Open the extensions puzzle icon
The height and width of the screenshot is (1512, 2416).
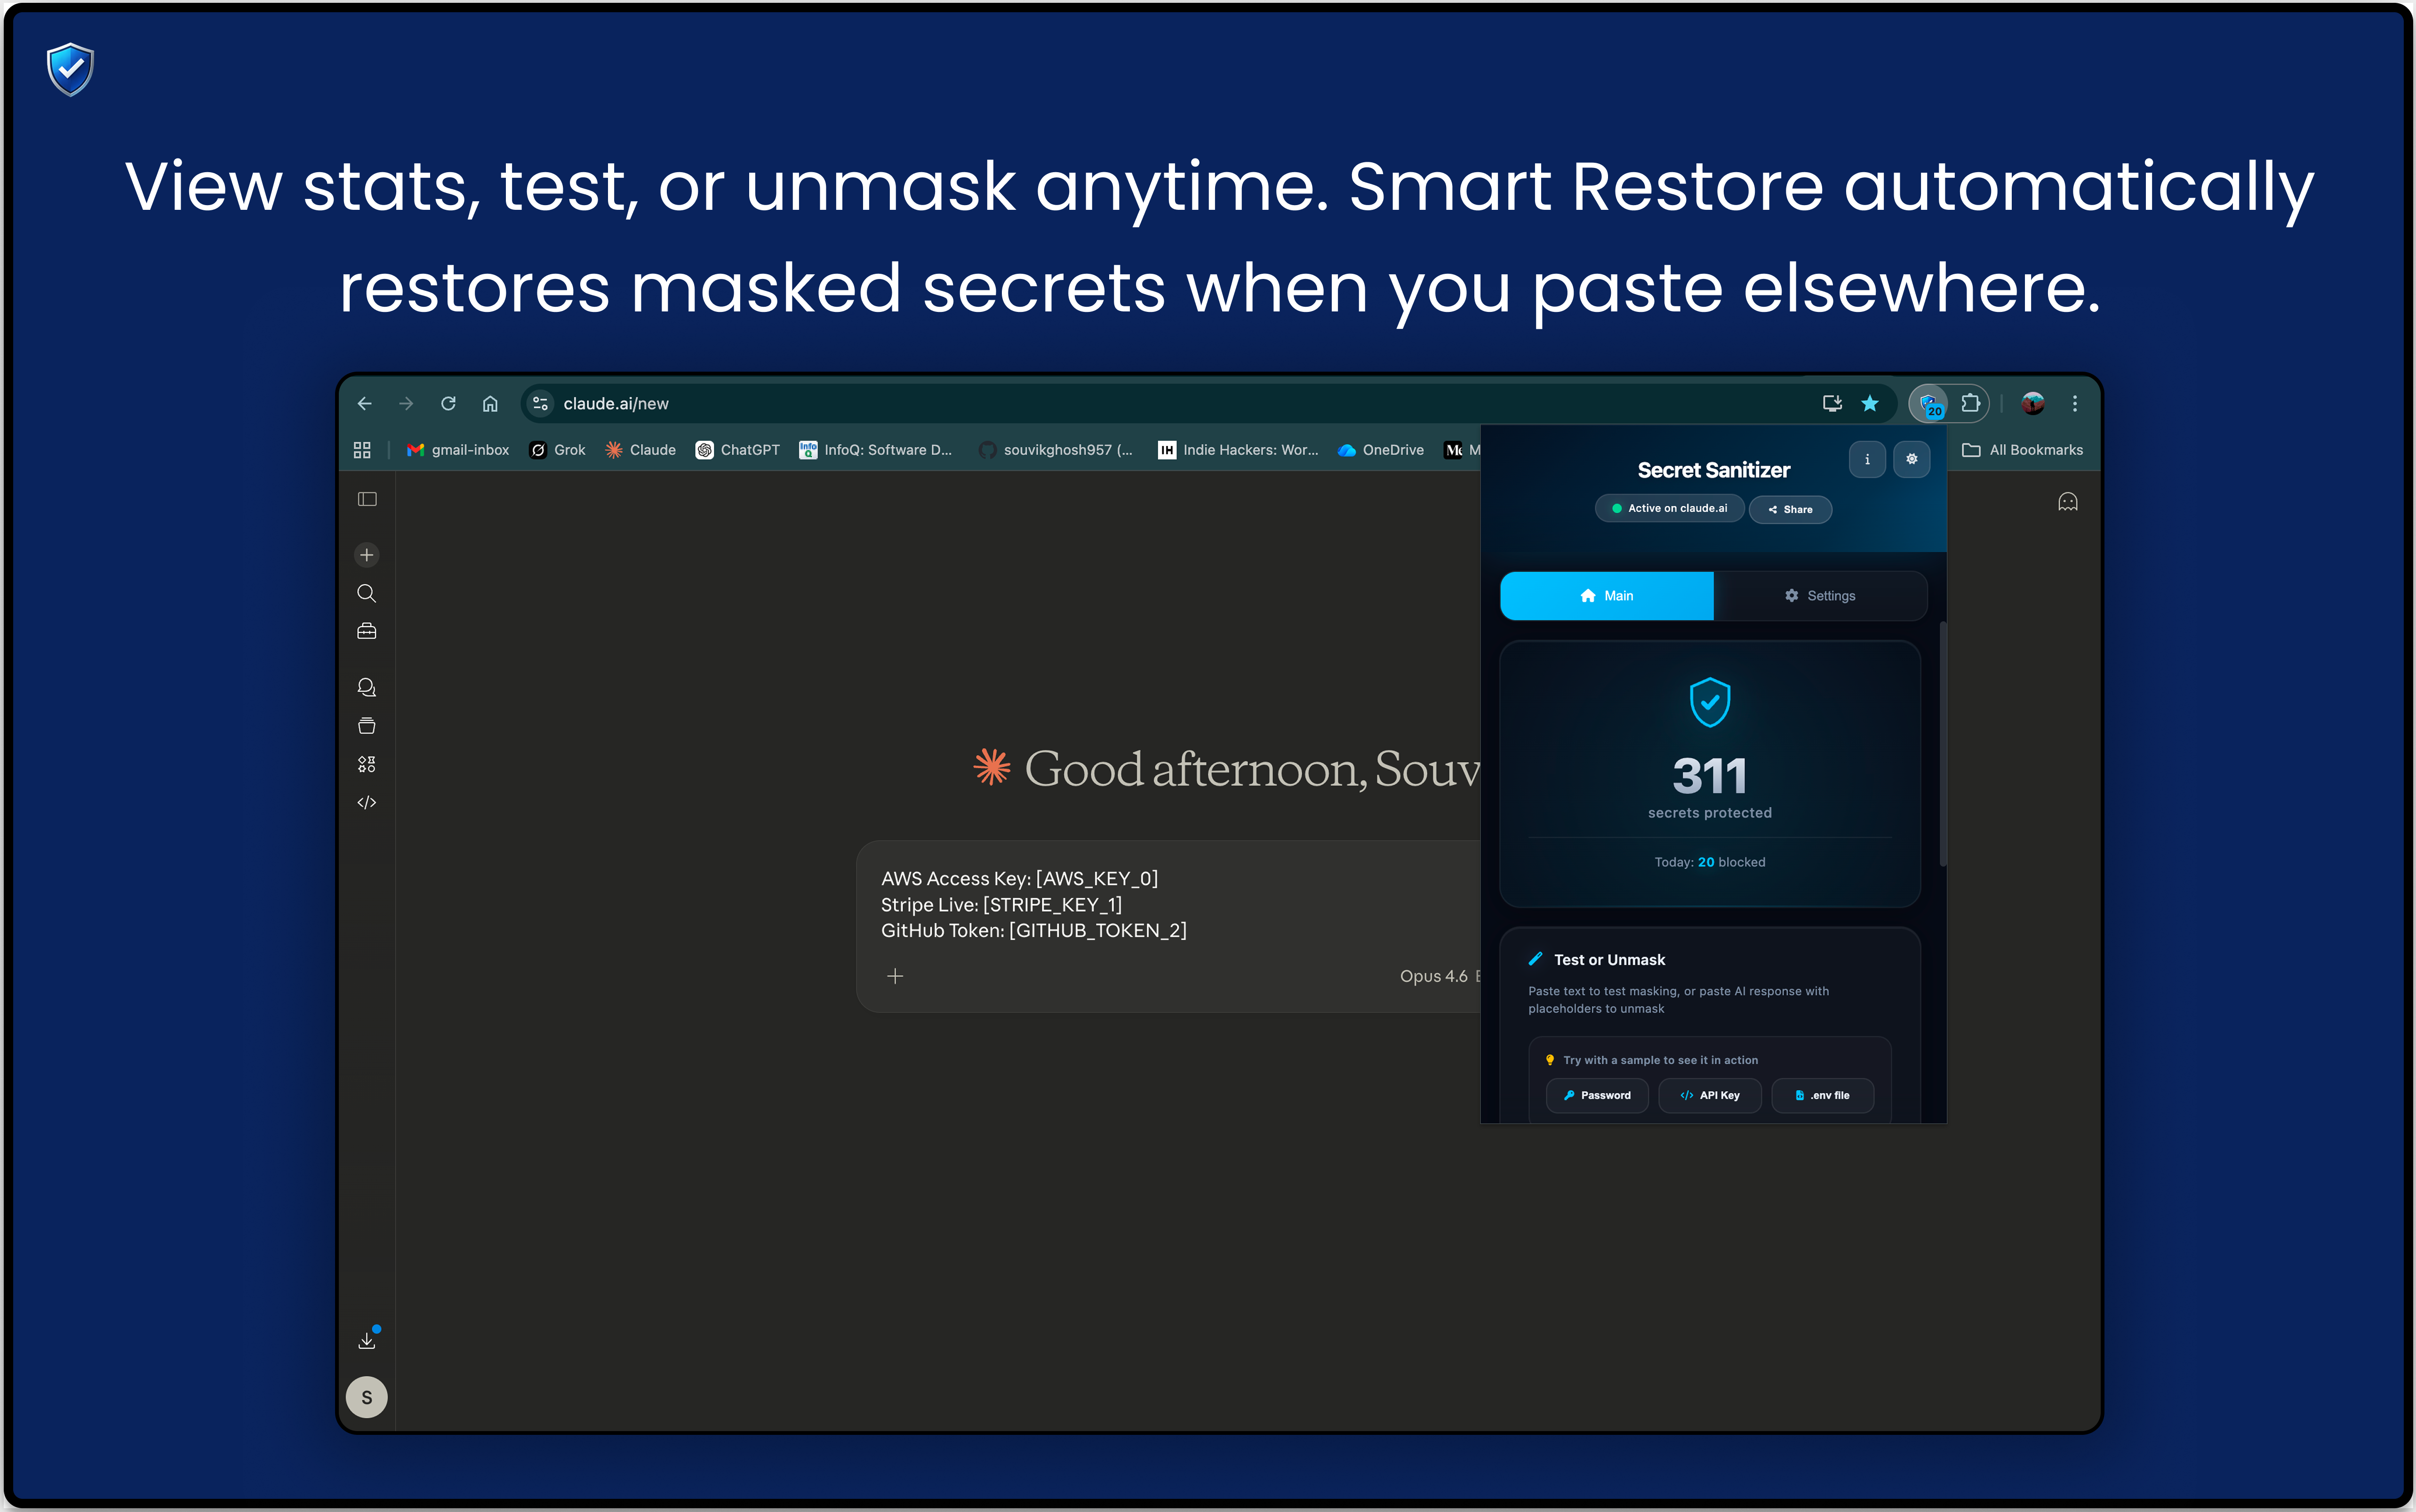pos(1971,403)
